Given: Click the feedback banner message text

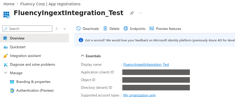Looking at the screenshot, I should click(x=160, y=40).
